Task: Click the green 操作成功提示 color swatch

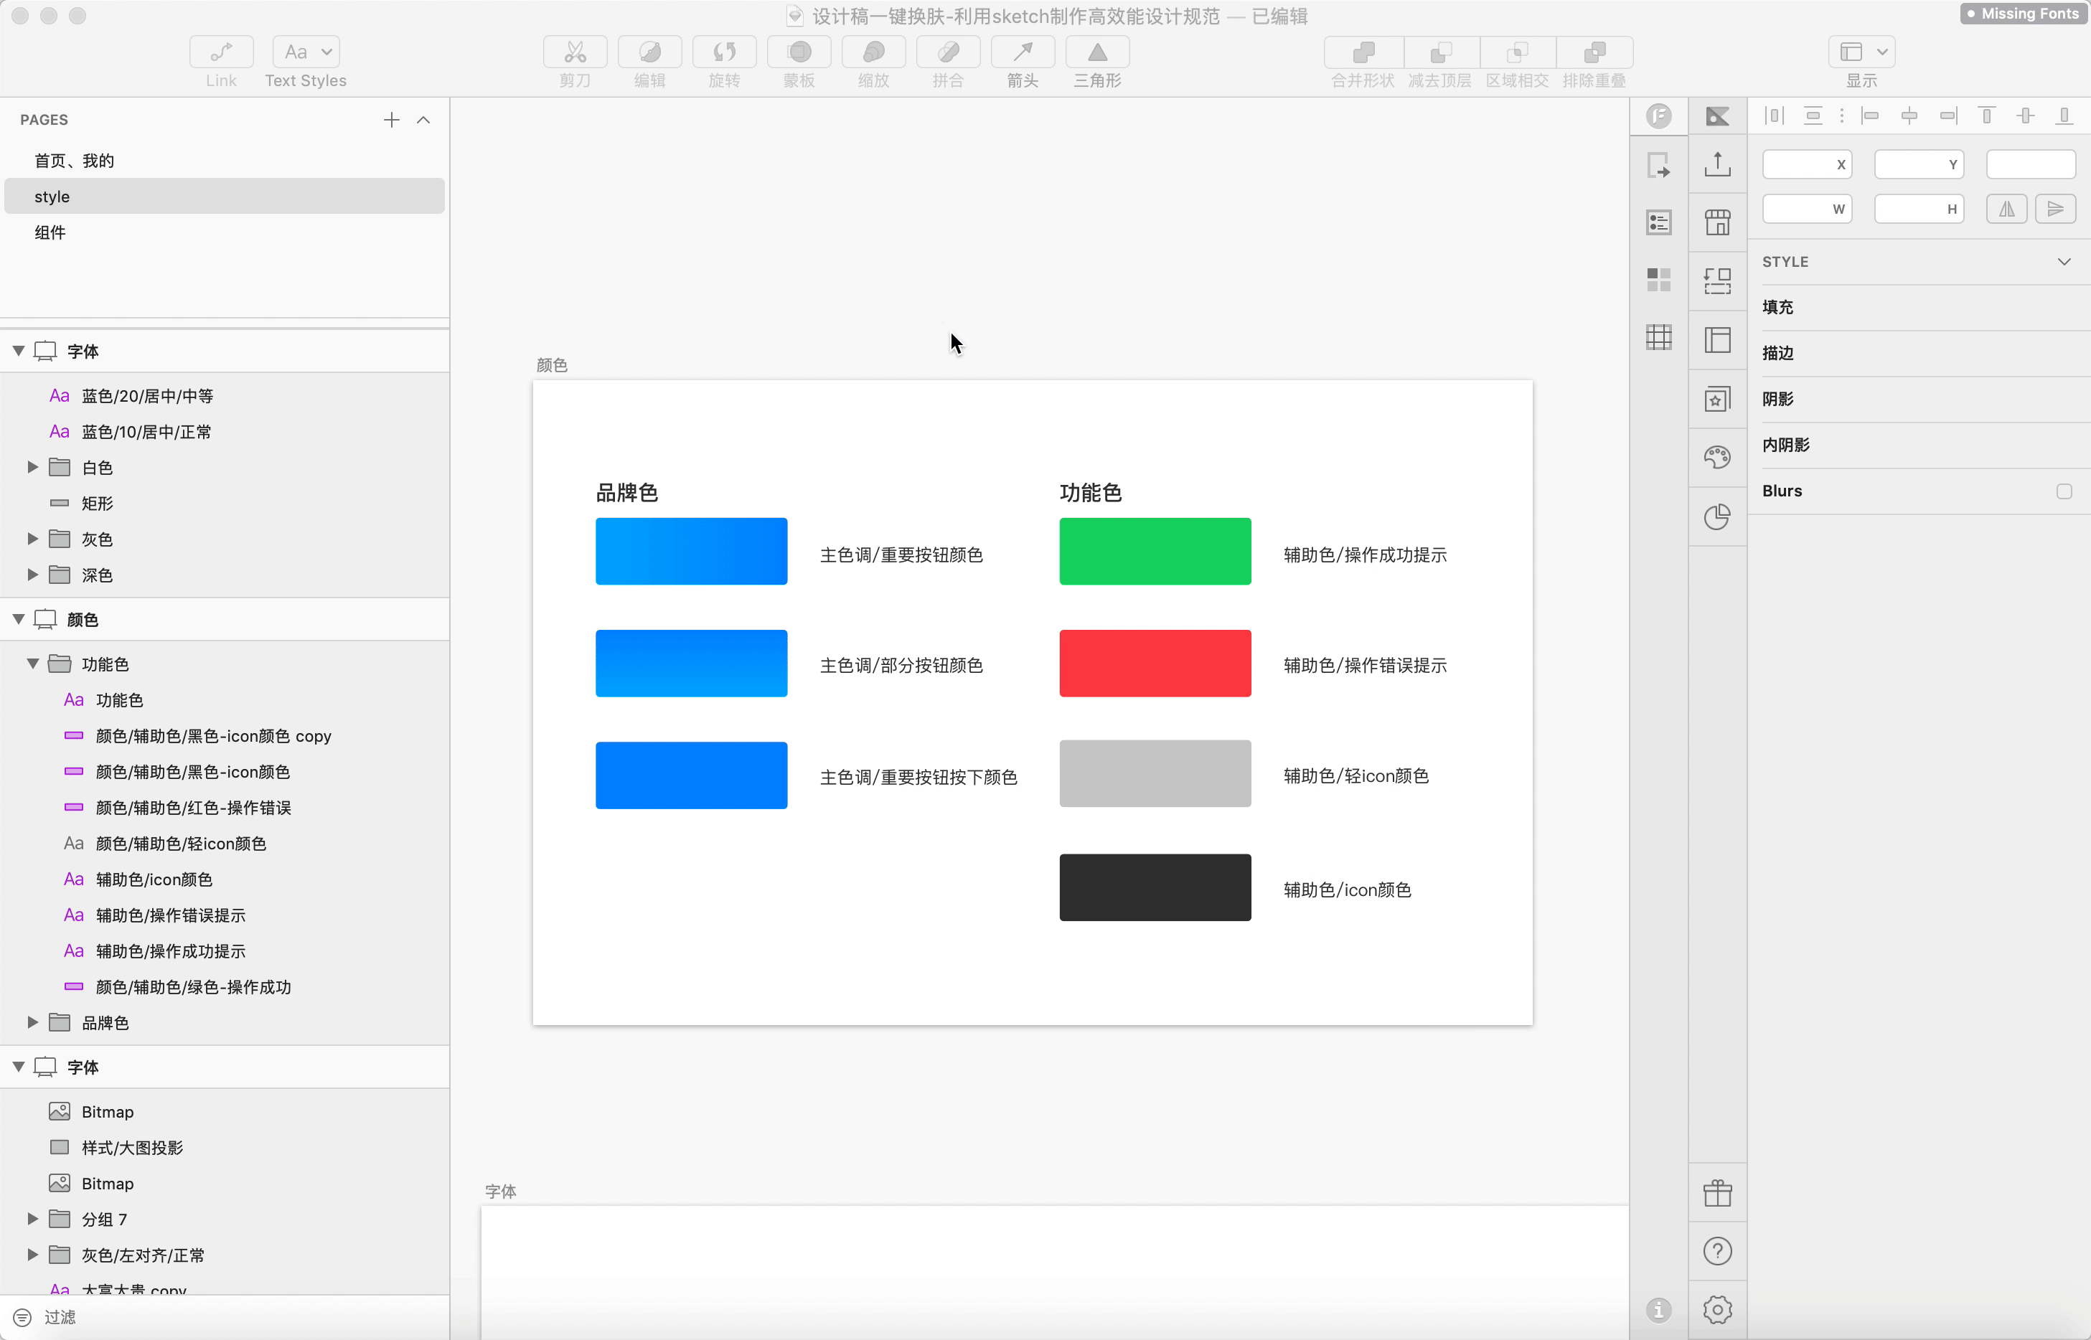Action: (1155, 552)
